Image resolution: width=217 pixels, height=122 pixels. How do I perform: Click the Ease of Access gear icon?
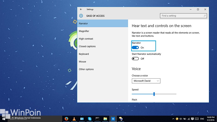81,16
